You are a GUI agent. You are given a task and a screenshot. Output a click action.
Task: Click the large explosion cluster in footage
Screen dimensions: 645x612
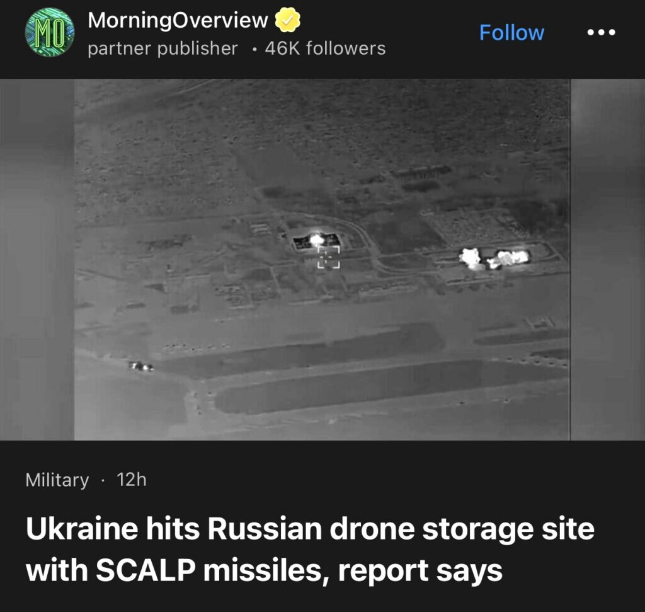coord(494,258)
